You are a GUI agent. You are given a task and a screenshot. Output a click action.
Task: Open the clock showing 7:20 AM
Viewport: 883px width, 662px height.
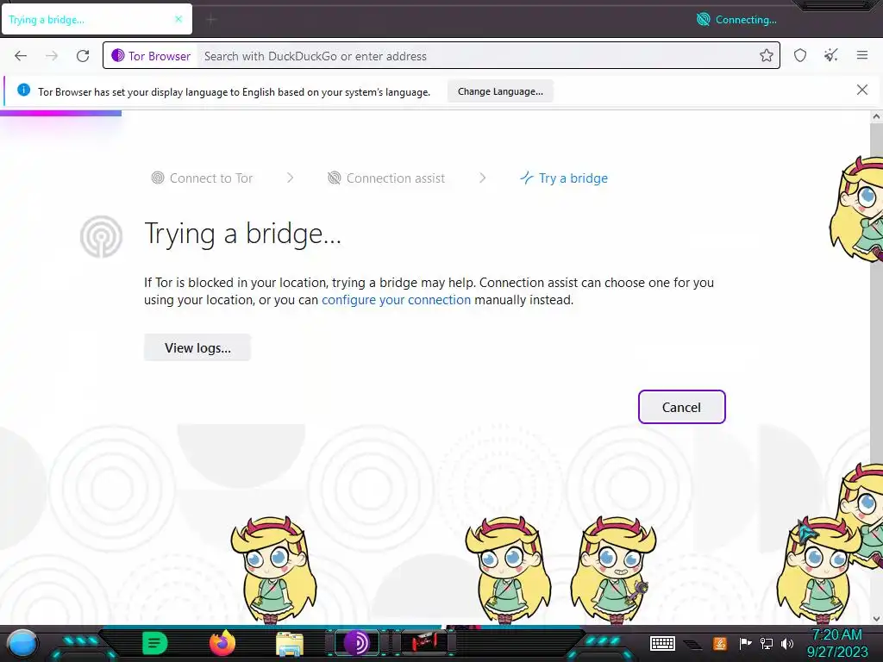pos(837,643)
